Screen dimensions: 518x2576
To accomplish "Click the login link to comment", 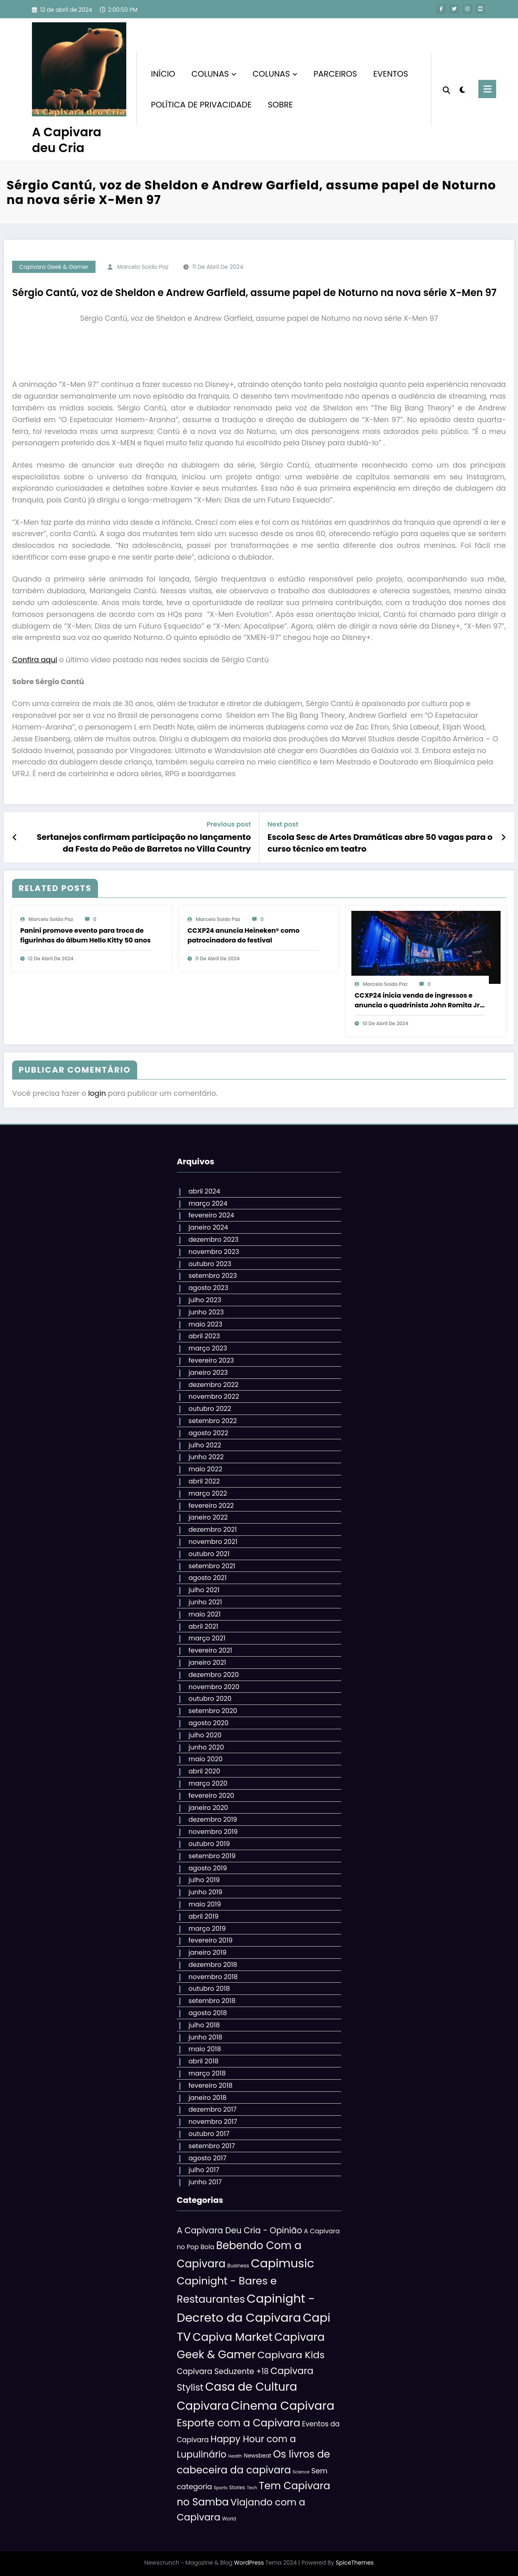I will (x=97, y=1093).
